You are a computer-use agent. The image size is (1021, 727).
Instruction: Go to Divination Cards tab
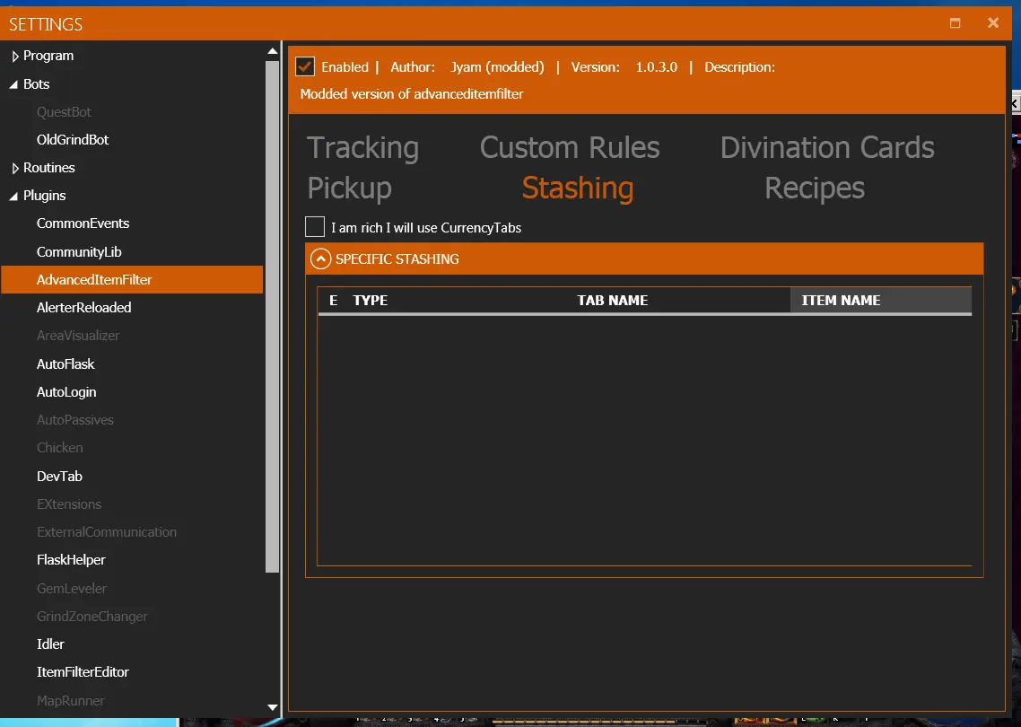826,148
